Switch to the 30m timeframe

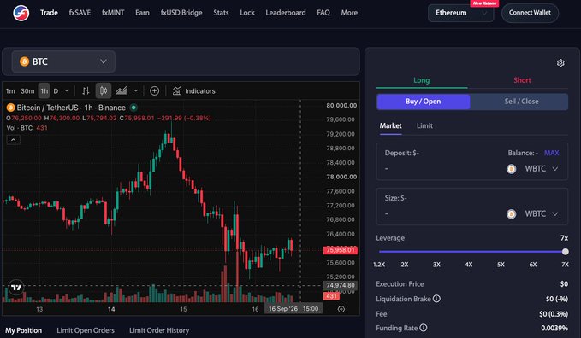click(x=27, y=91)
